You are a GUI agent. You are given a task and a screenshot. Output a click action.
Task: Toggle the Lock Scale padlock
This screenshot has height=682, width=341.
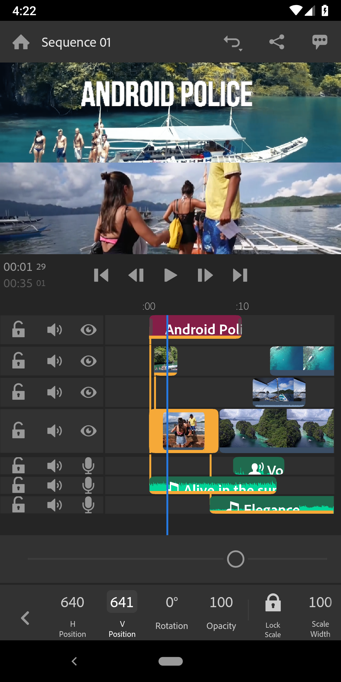pyautogui.click(x=273, y=602)
